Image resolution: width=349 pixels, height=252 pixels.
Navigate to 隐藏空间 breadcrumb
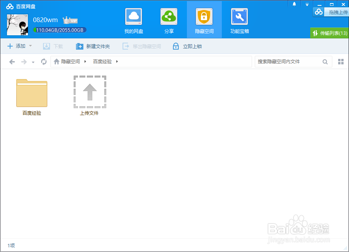pos(70,61)
